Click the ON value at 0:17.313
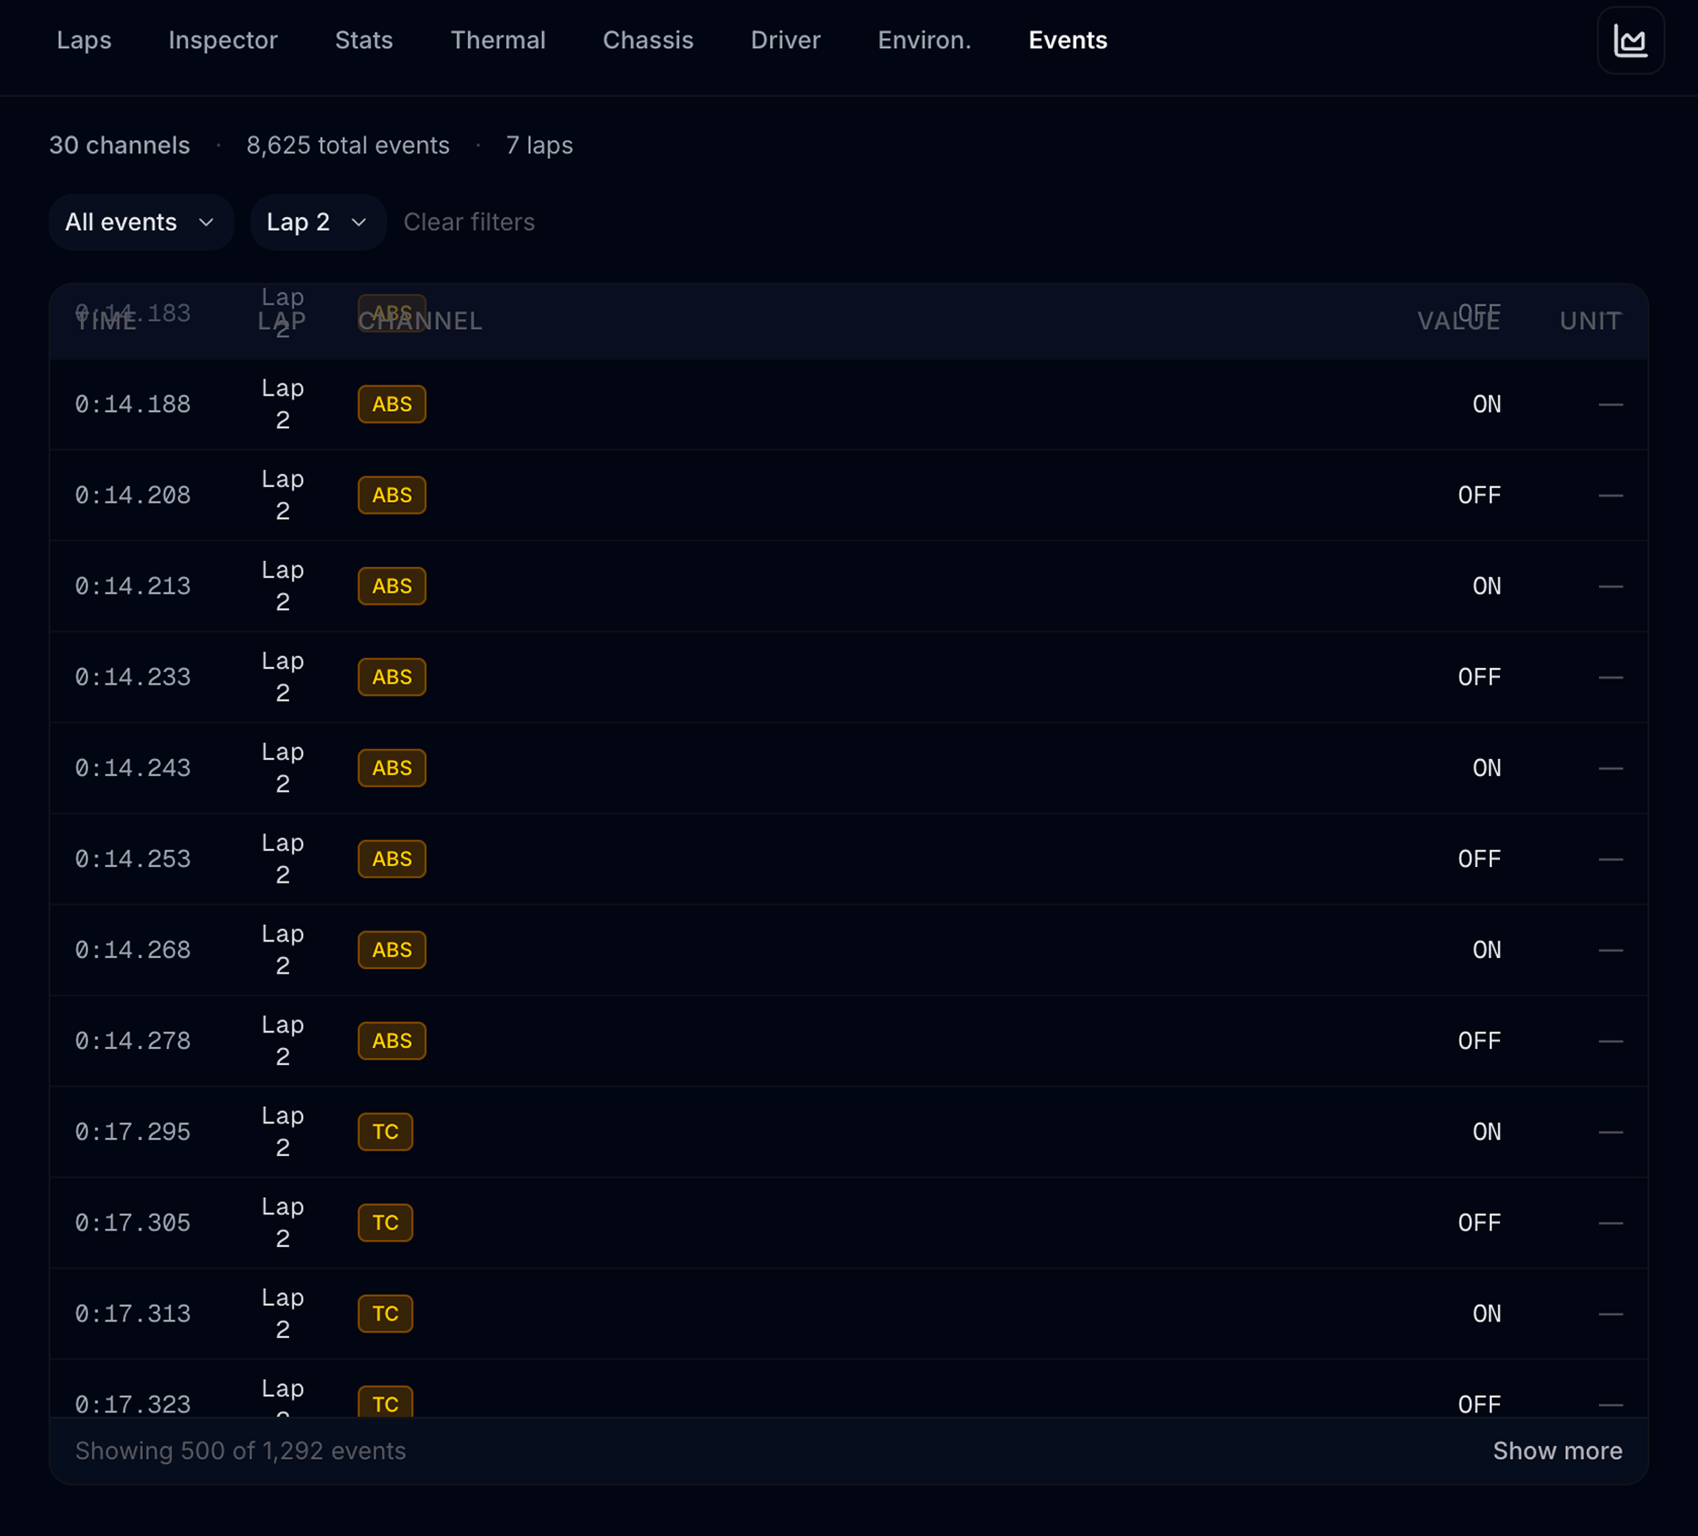 coord(1486,1313)
